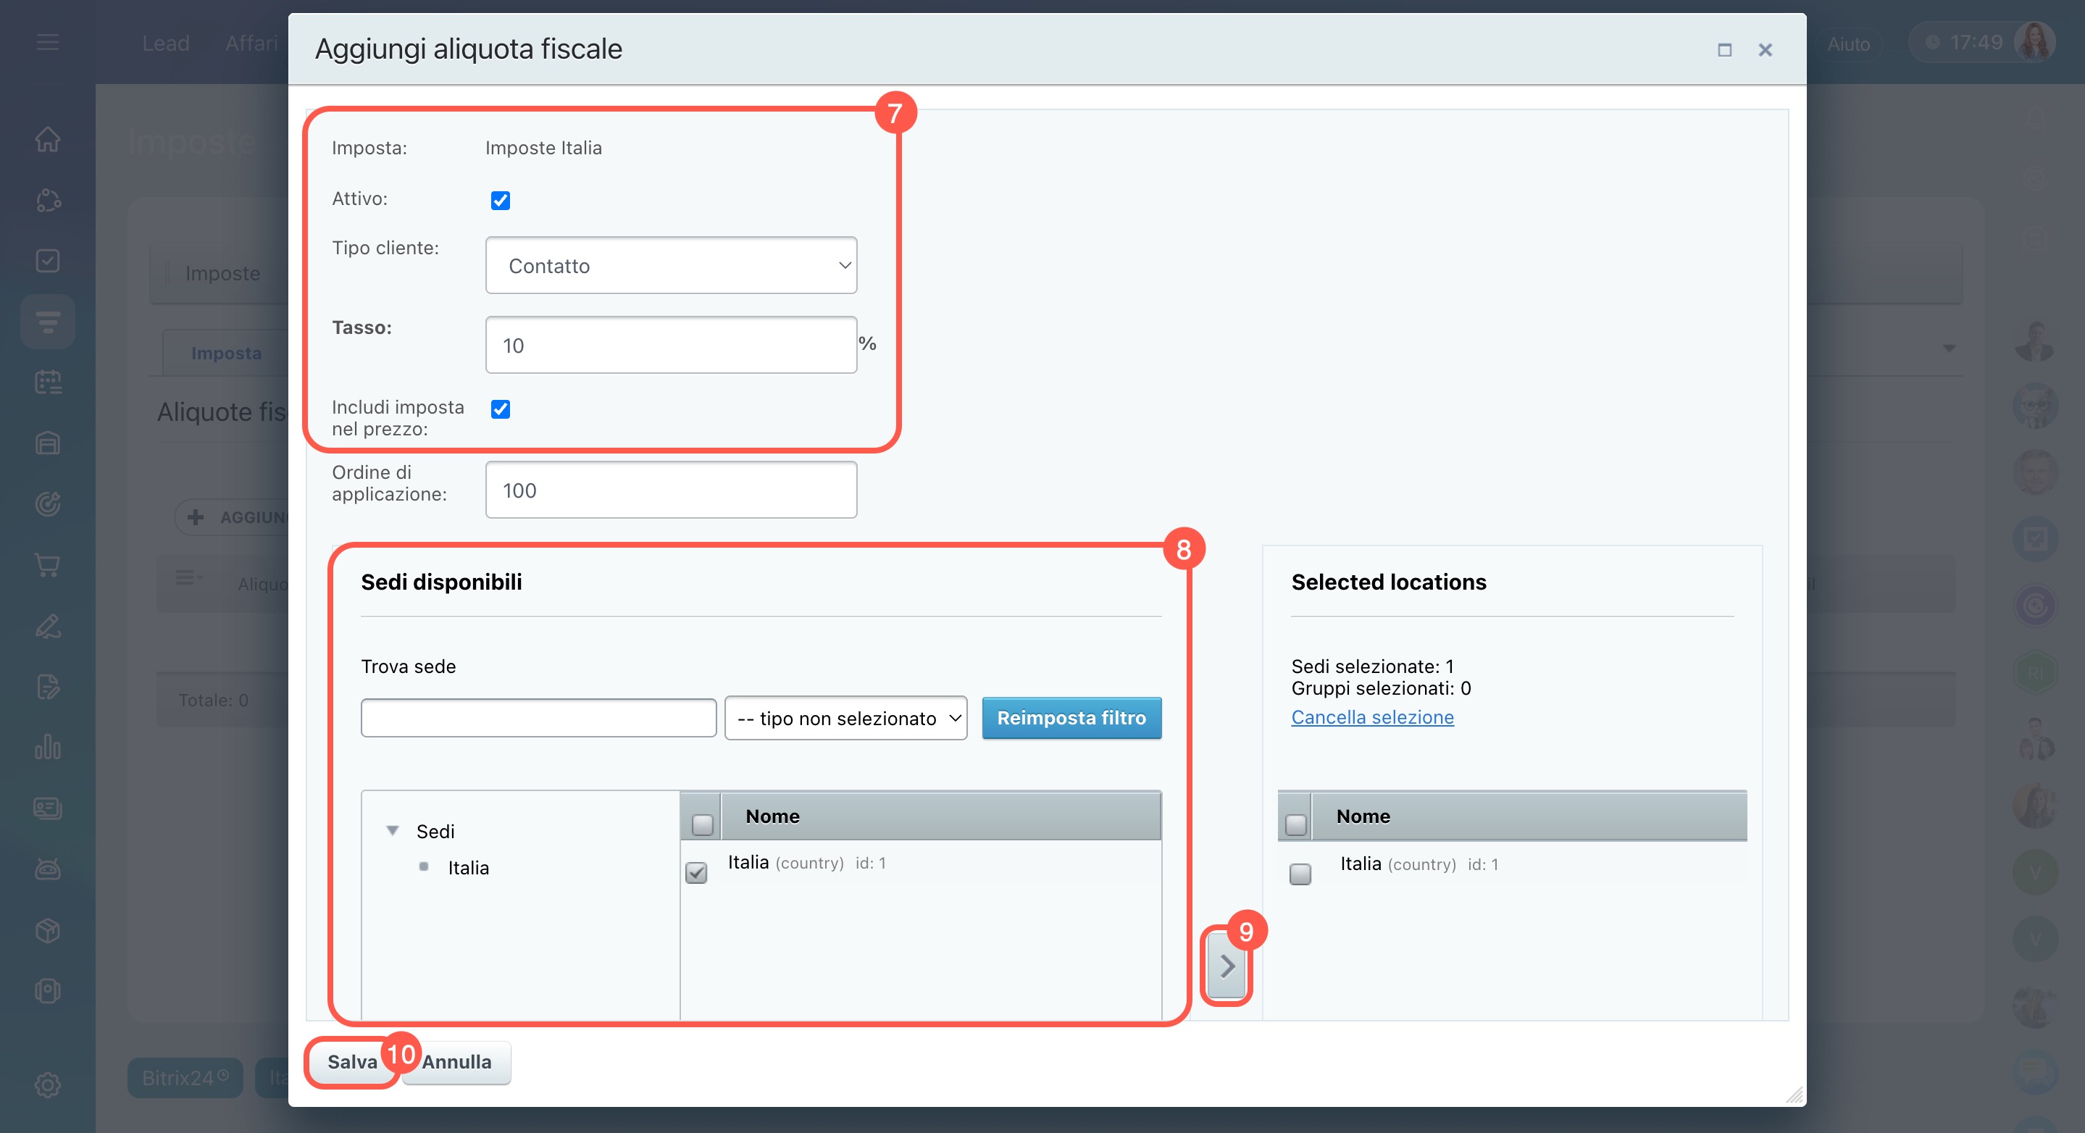2085x1133 pixels.
Task: Open the Lead menu item
Action: 165,43
